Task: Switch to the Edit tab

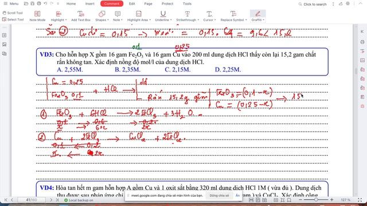Action: pos(132,4)
